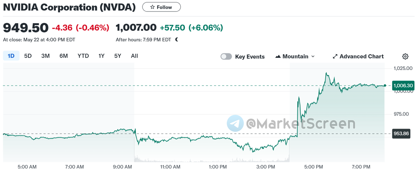Select the 1Y range tab

(101, 56)
